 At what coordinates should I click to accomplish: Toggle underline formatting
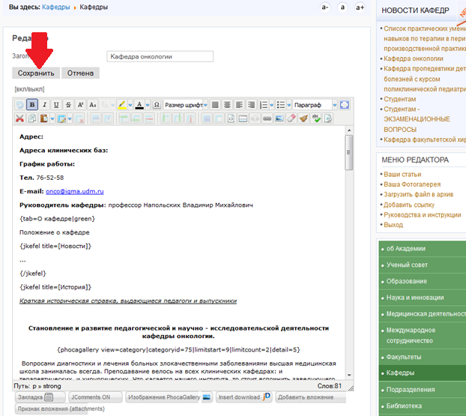pyautogui.click(x=56, y=105)
